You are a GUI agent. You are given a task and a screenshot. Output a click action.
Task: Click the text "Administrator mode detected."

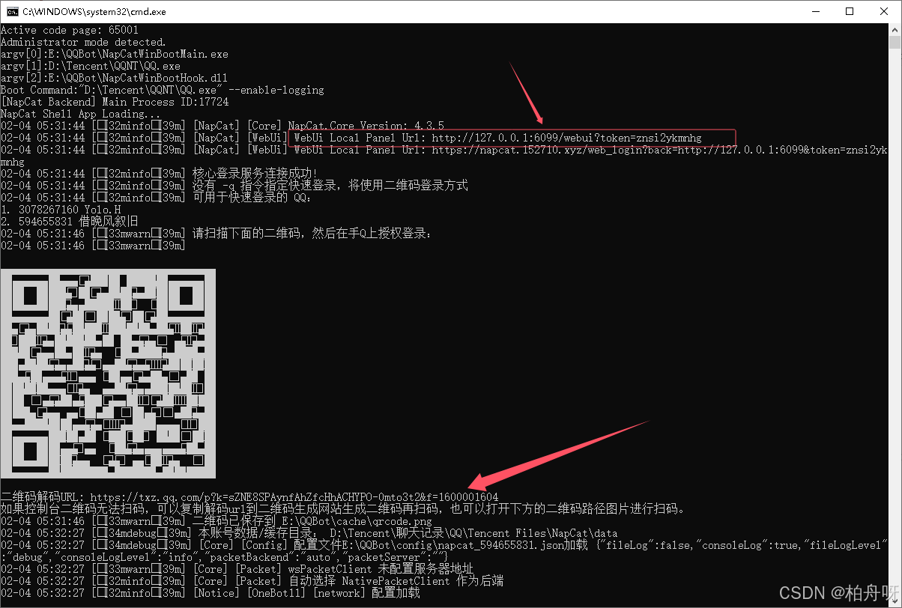point(84,42)
